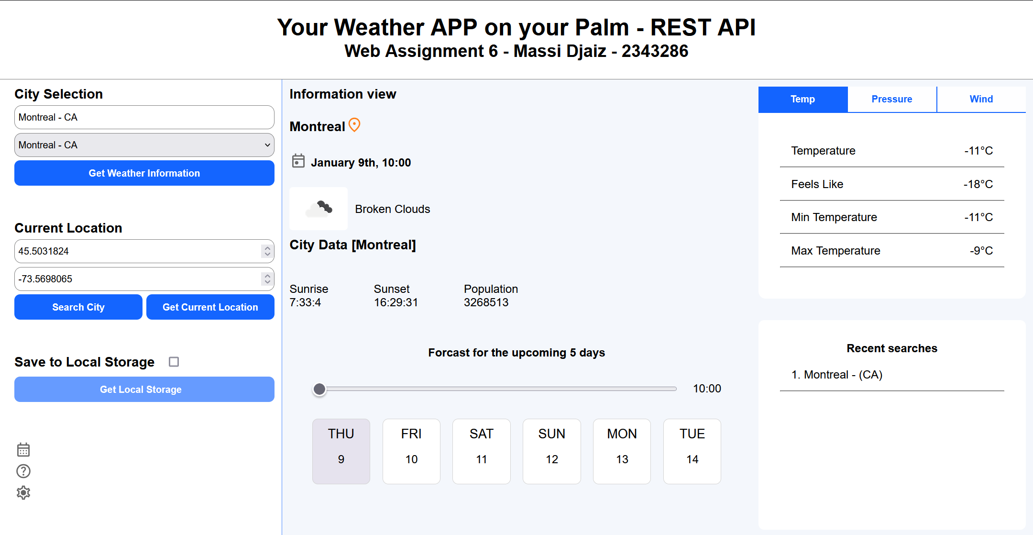Image resolution: width=1033 pixels, height=535 pixels.
Task: Click the orange location pin beside Montreal
Action: click(x=354, y=125)
